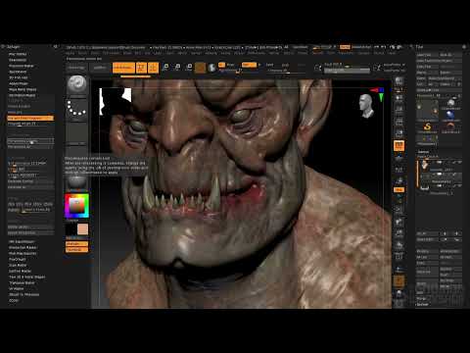470x353 pixels.
Task: Toggle the first orange button below color swatches
Action: 76,244
